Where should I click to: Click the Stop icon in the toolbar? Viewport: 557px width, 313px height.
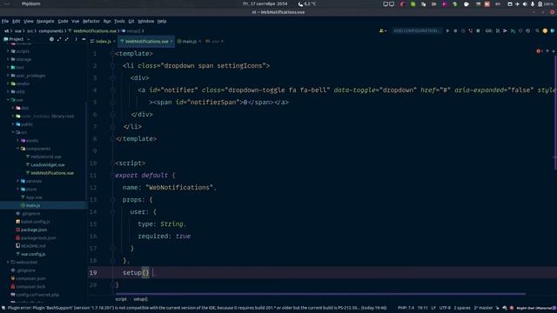click(478, 31)
